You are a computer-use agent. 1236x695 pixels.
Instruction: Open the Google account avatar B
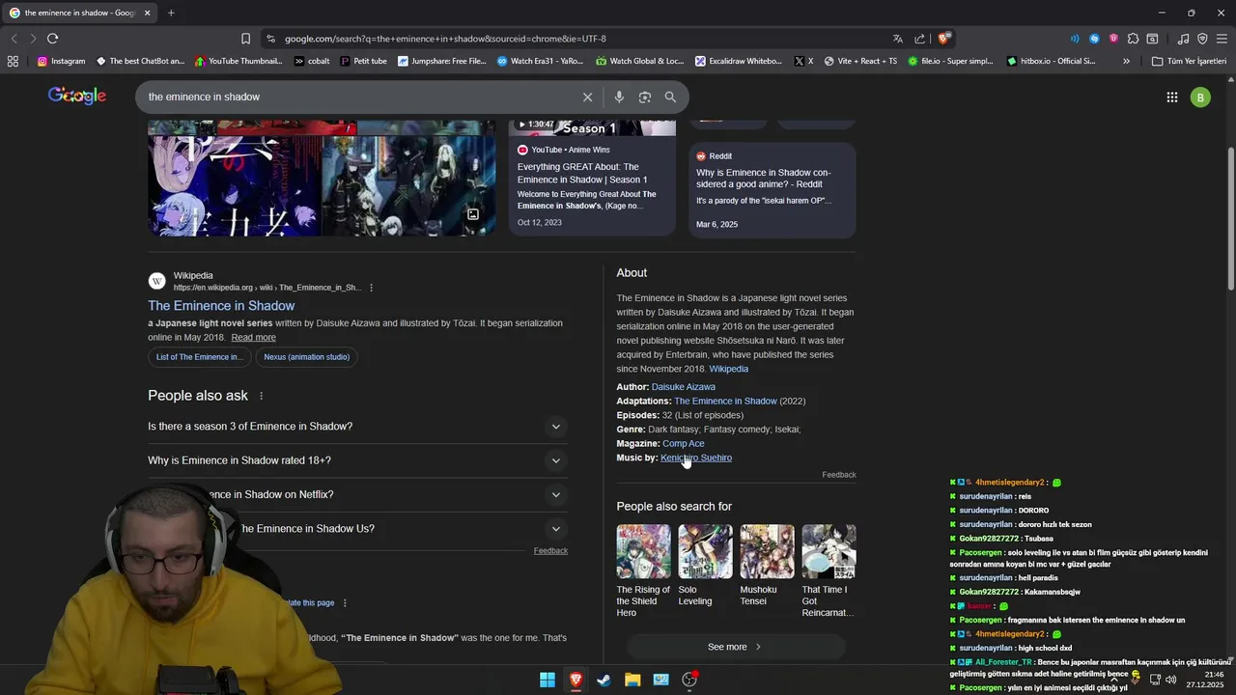point(1200,97)
